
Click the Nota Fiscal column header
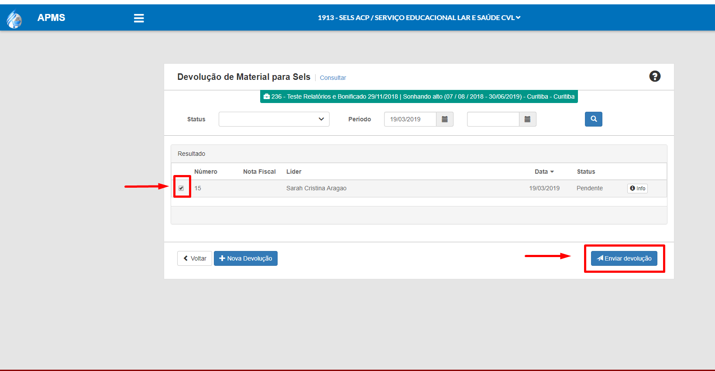259,172
